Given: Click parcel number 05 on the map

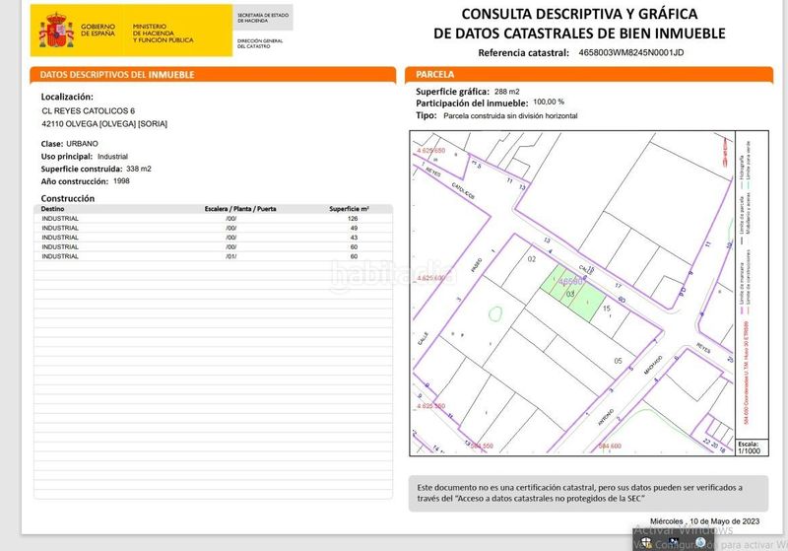Looking at the screenshot, I should click(x=618, y=361).
